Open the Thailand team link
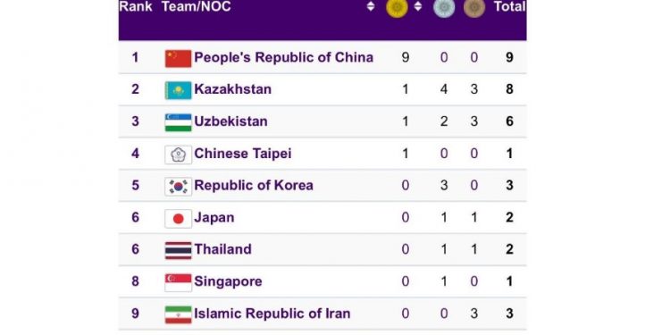The height and width of the screenshot is (335, 670). pos(223,249)
